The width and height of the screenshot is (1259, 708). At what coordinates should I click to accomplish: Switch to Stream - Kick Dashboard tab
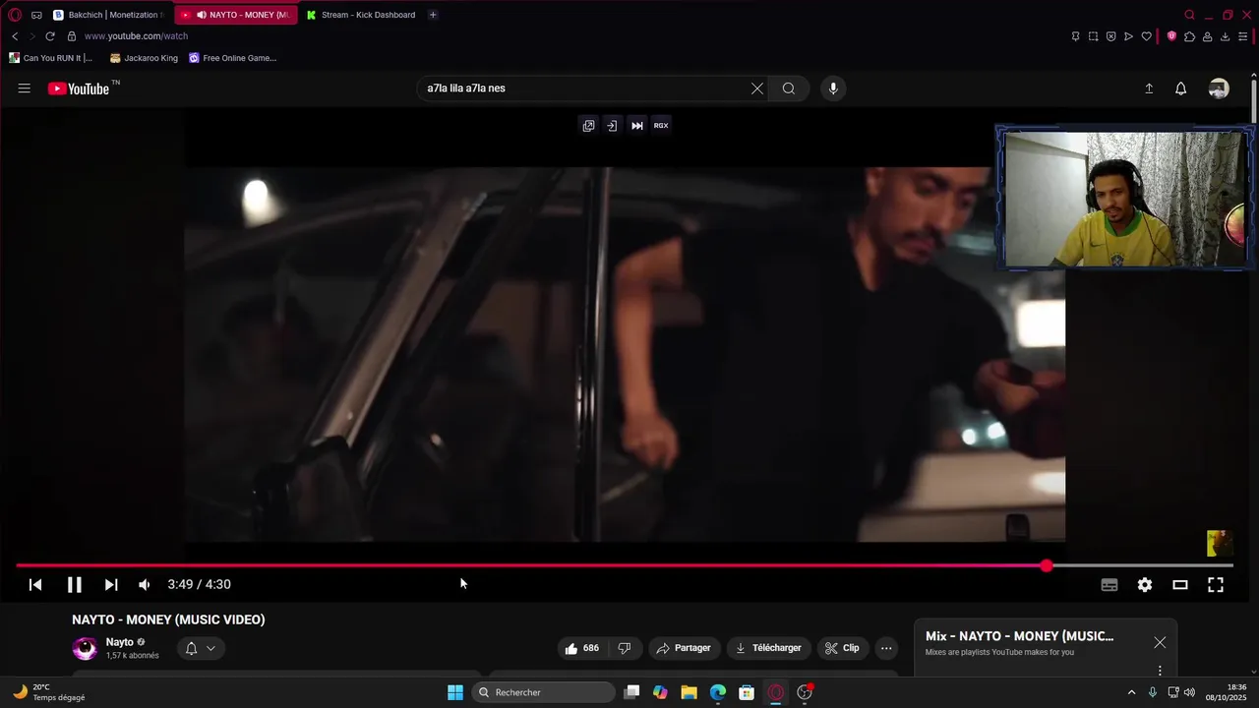[361, 15]
